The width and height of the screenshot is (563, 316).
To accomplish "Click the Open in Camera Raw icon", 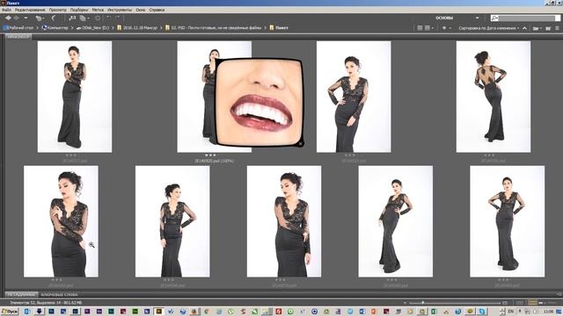I will 98,18.
